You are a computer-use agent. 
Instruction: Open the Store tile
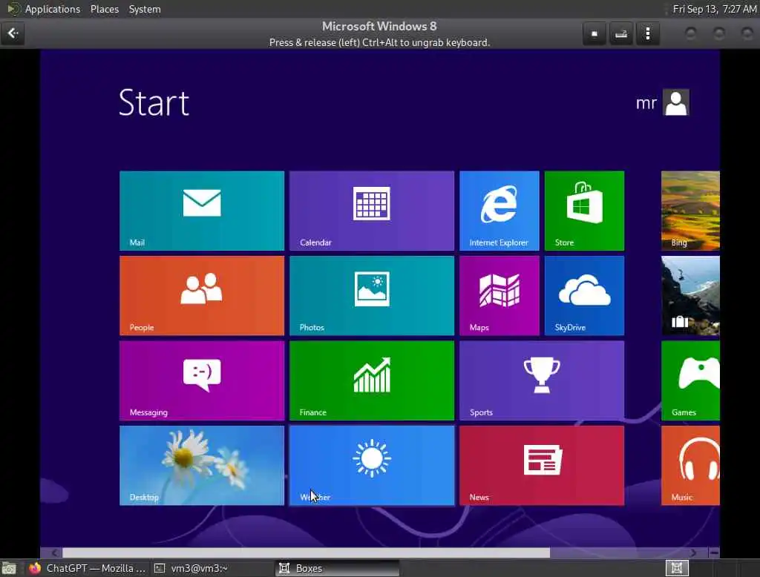pos(584,211)
